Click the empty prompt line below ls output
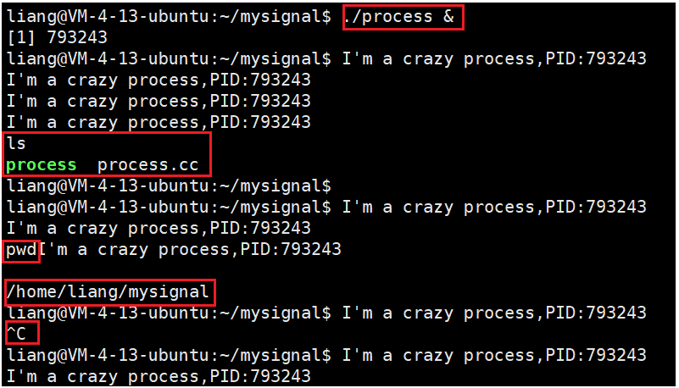The image size is (679, 388). pos(168,186)
